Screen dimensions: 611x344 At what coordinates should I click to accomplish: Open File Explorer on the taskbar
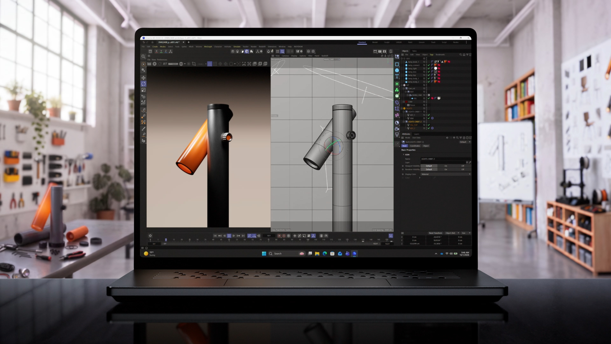tap(317, 254)
